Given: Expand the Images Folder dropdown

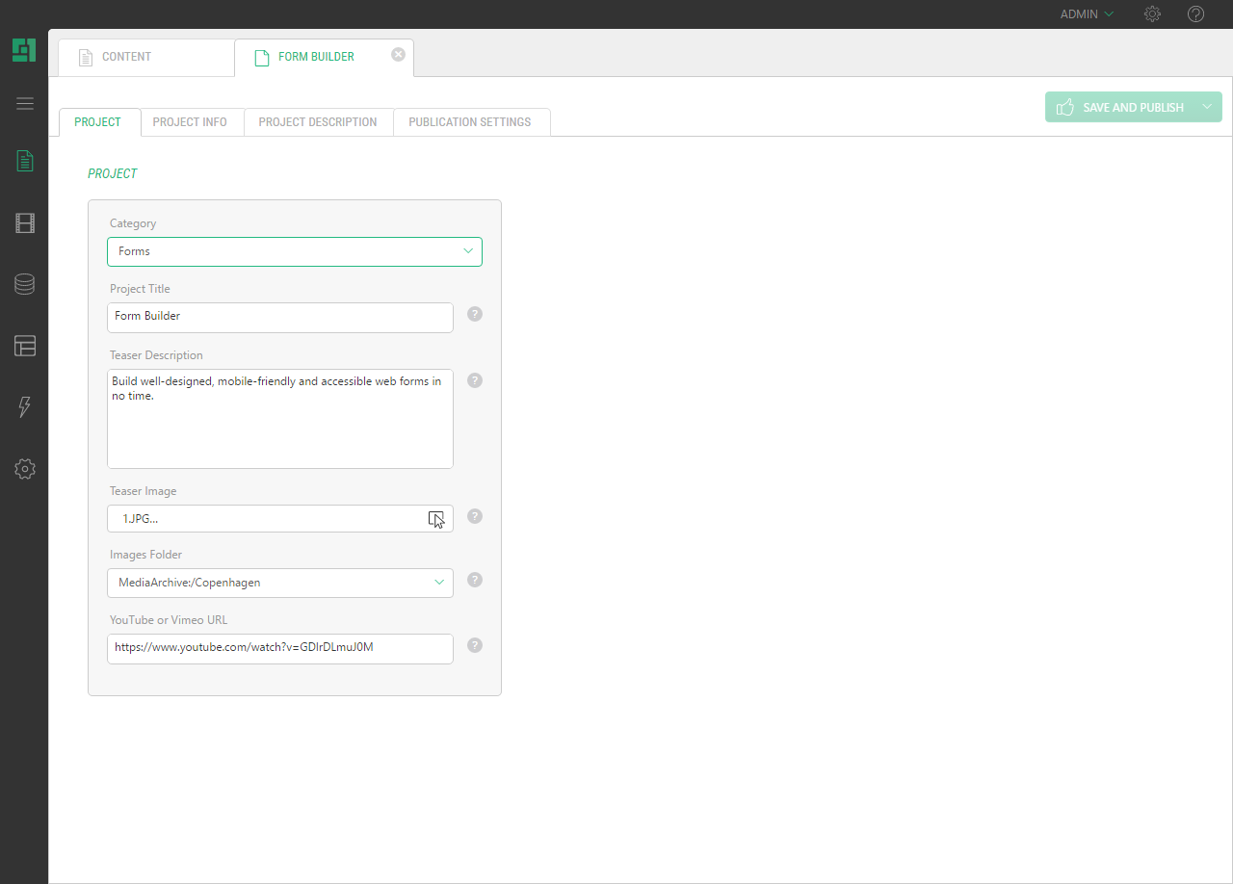Looking at the screenshot, I should (279, 583).
